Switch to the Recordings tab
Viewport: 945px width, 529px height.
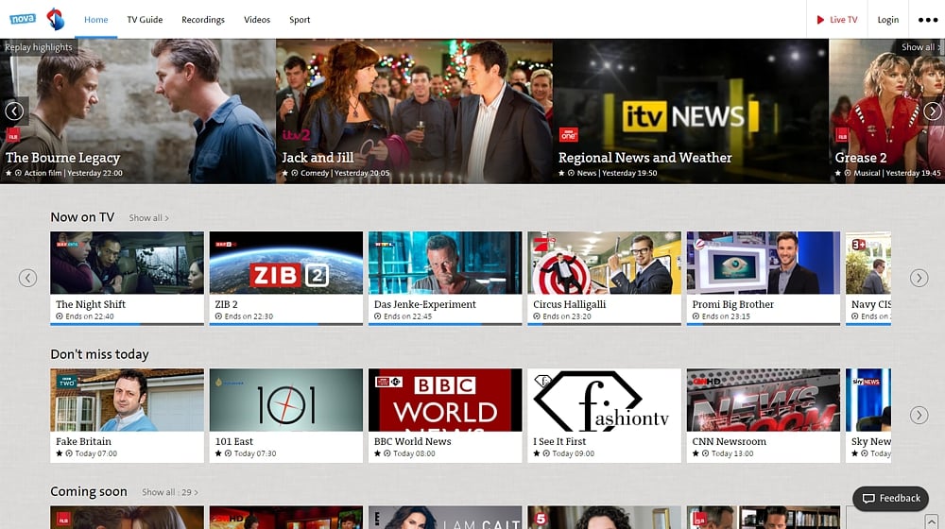point(203,20)
